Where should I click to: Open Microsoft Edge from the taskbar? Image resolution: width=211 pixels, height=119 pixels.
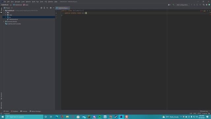pyautogui.click(x=57, y=117)
